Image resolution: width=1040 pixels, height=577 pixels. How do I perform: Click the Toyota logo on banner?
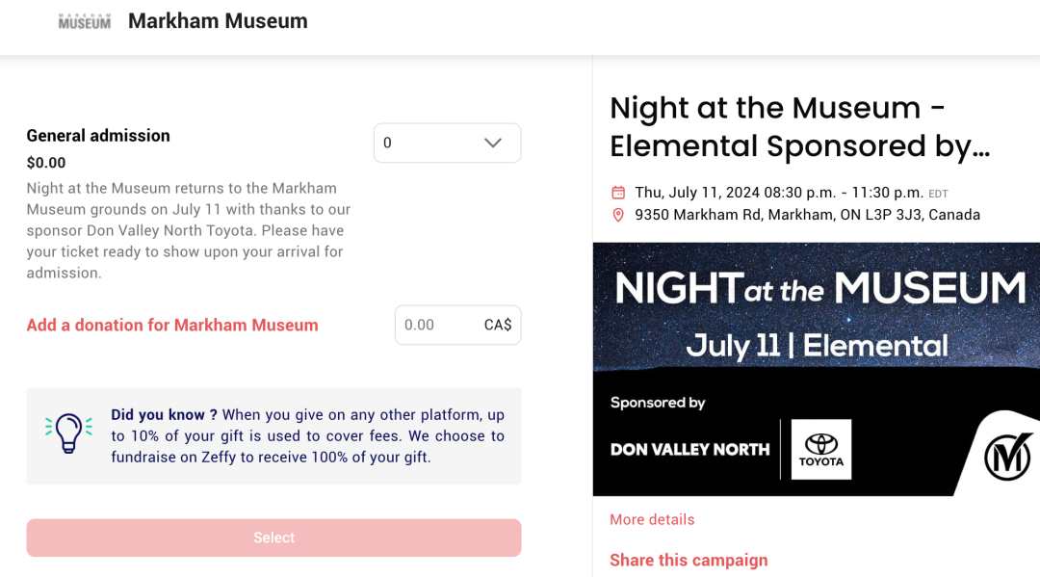click(x=821, y=450)
